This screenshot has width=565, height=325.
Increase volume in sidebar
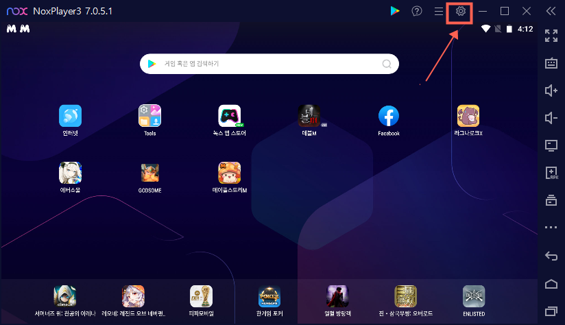point(551,91)
